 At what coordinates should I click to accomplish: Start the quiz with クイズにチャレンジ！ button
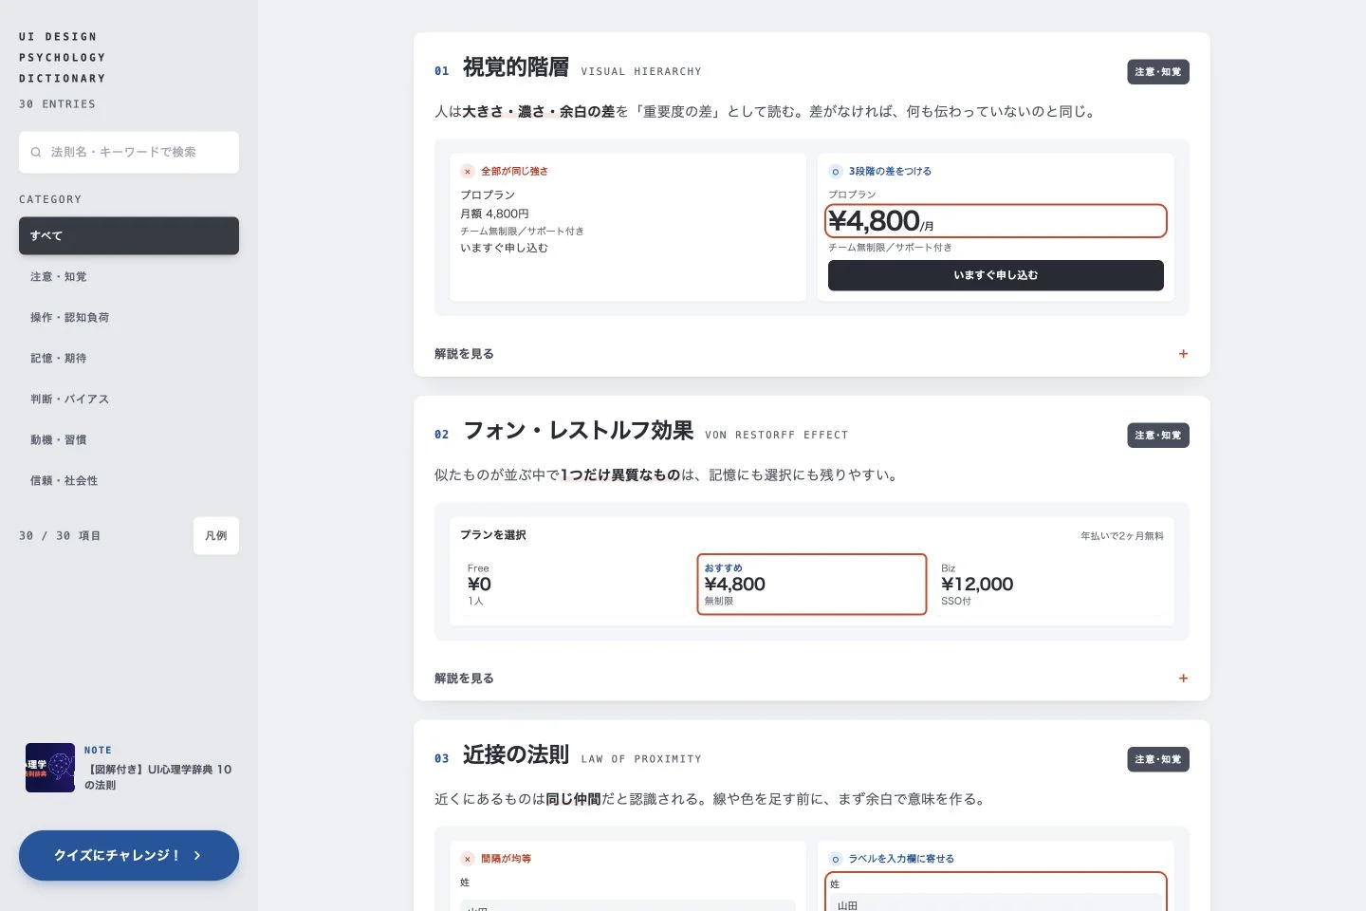click(x=129, y=855)
